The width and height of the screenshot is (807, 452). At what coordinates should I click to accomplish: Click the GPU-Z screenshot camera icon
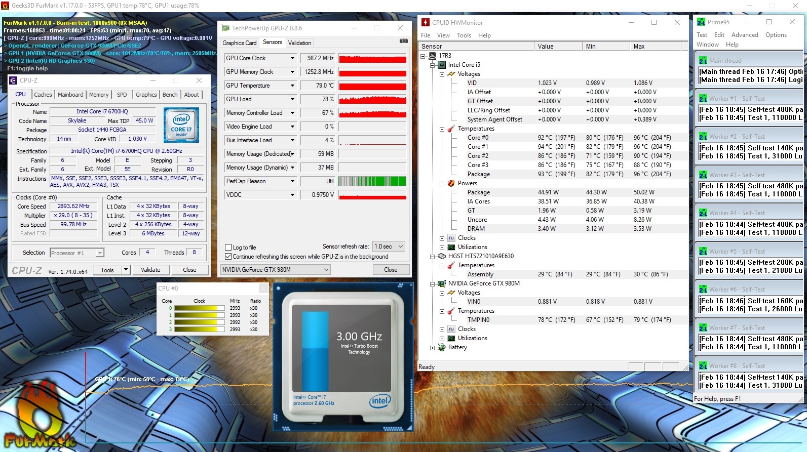403,41
